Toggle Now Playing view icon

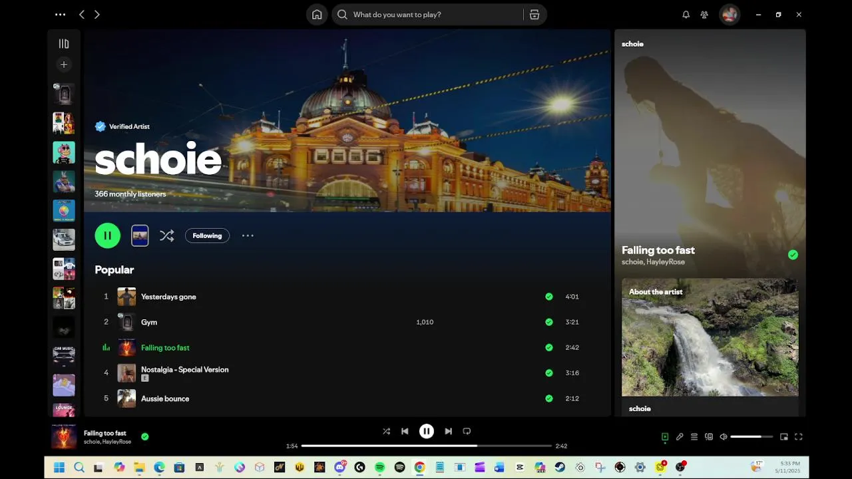pyautogui.click(x=665, y=437)
